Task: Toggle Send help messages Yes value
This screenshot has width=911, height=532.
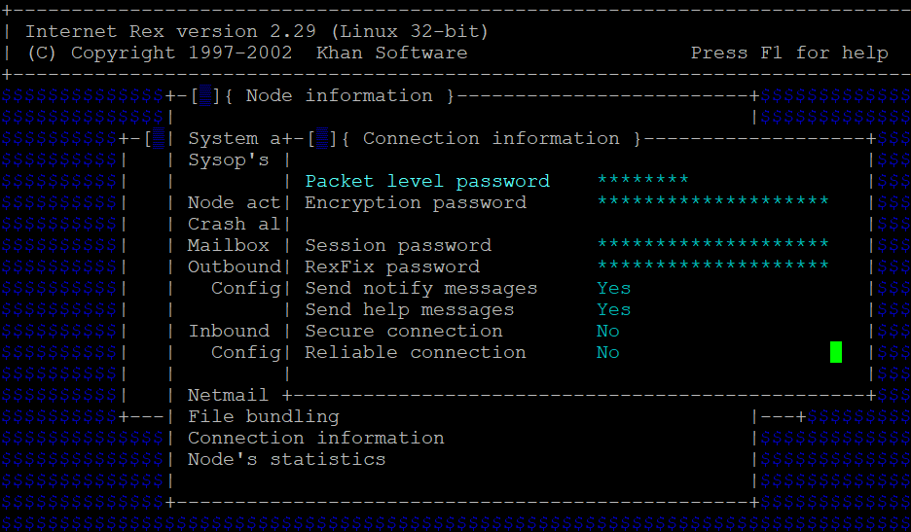Action: click(x=613, y=309)
